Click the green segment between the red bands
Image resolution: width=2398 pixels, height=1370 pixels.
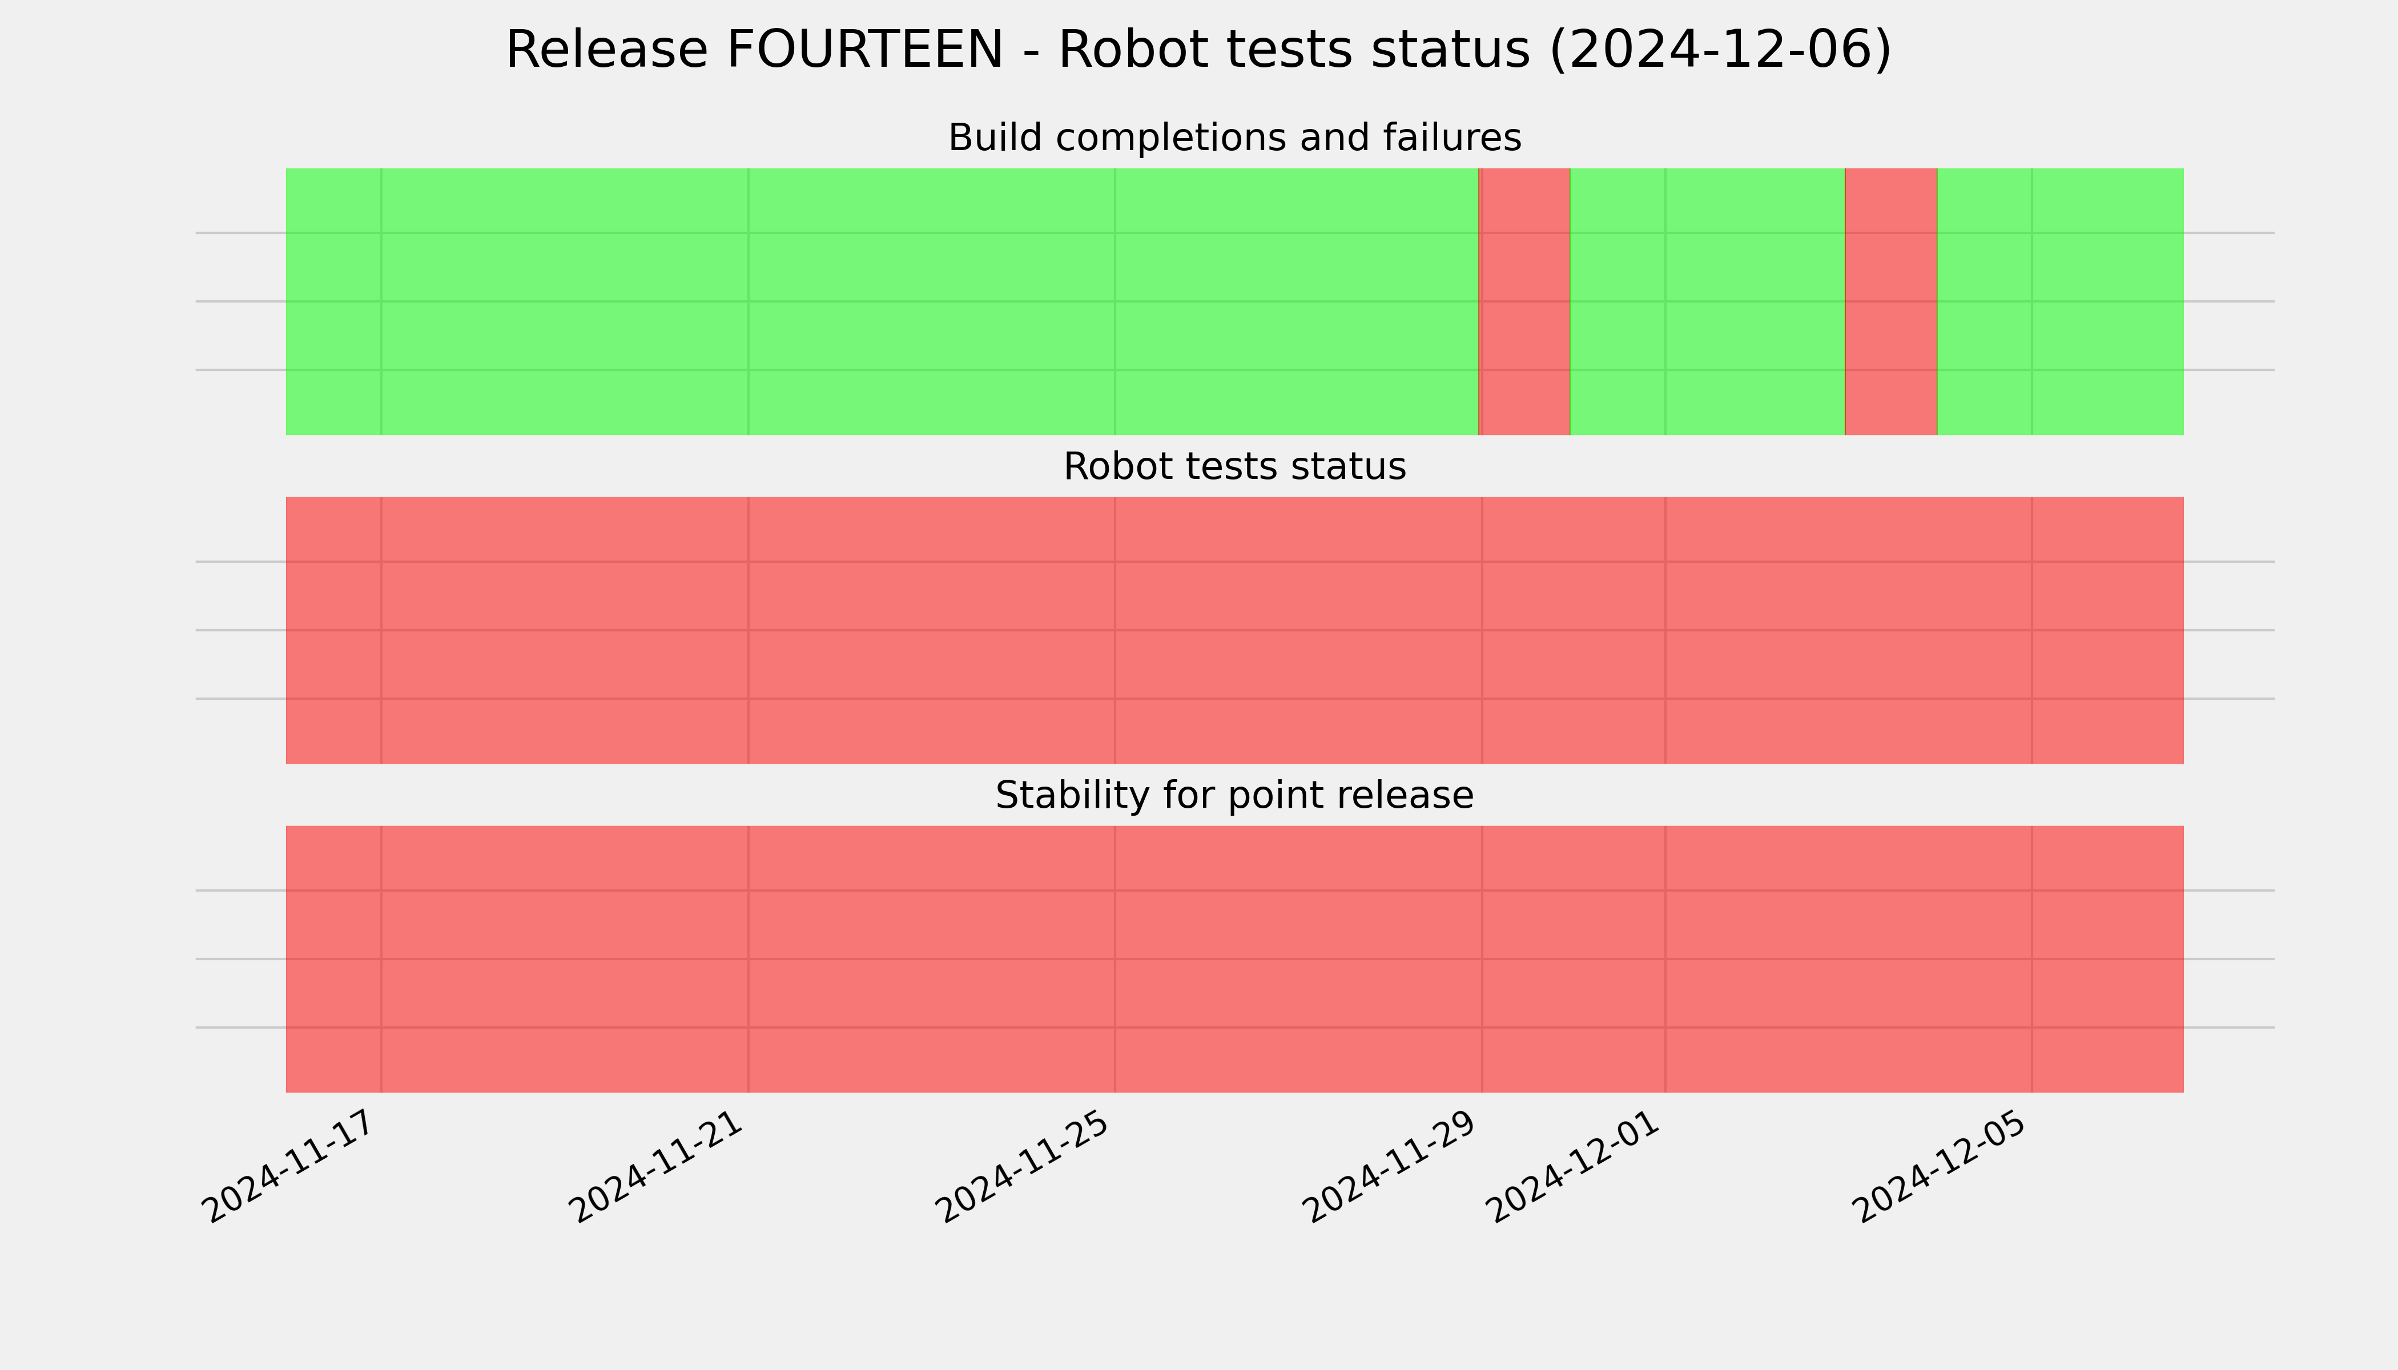click(1707, 301)
